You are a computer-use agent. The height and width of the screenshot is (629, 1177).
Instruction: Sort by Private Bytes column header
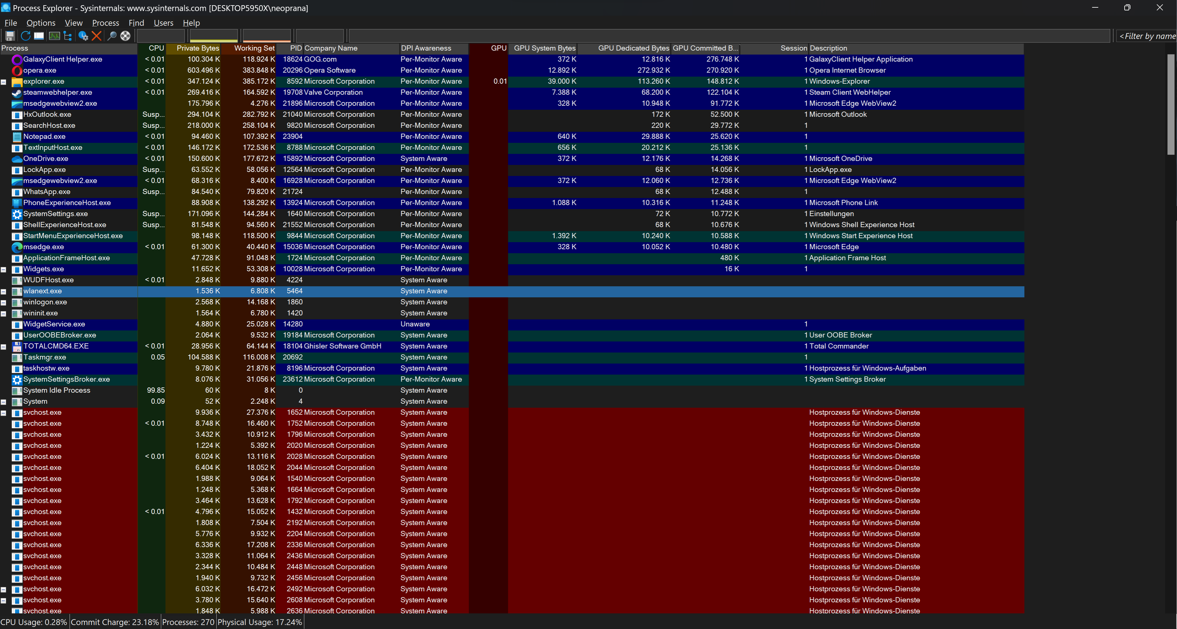[x=197, y=48]
